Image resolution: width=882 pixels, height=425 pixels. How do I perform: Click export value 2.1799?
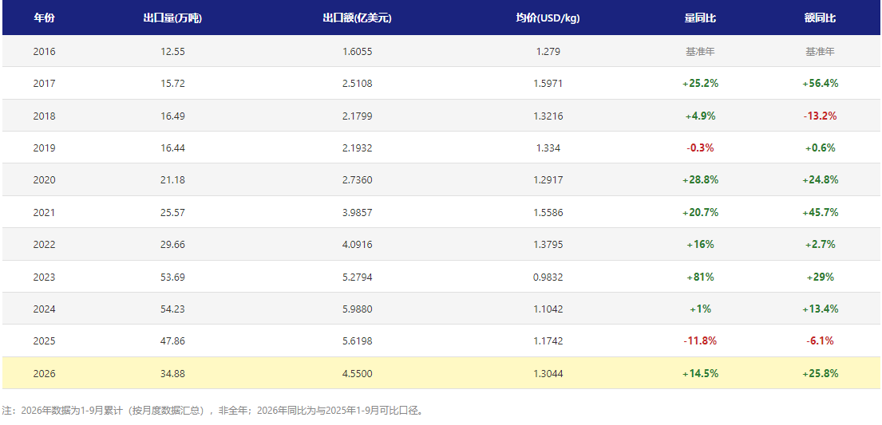coord(357,116)
